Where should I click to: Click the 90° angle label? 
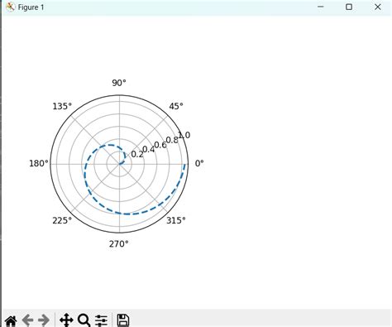tap(119, 83)
